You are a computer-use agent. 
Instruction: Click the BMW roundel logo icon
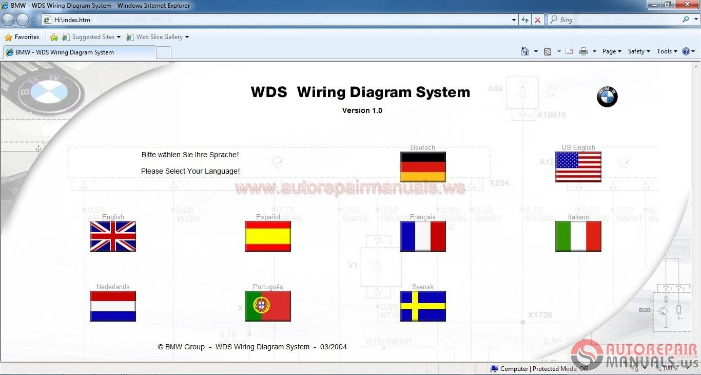(x=607, y=97)
